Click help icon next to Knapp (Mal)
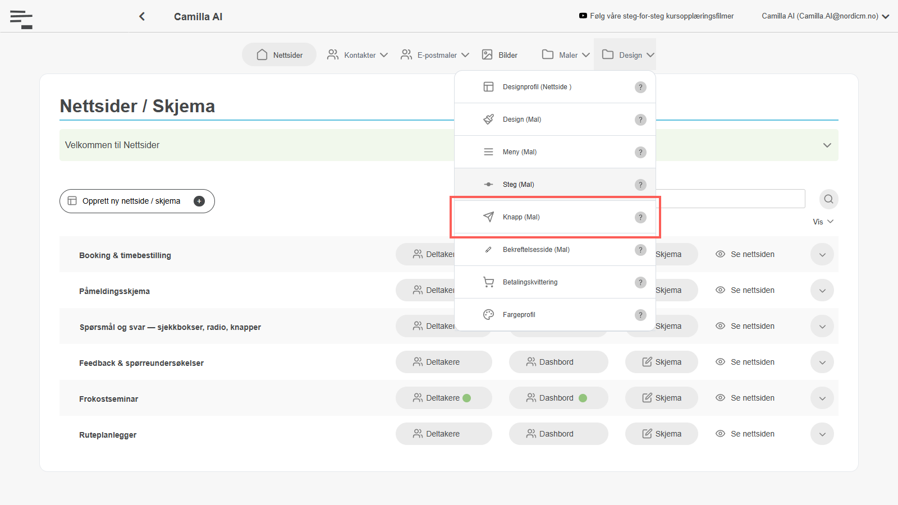898x505 pixels. (640, 217)
